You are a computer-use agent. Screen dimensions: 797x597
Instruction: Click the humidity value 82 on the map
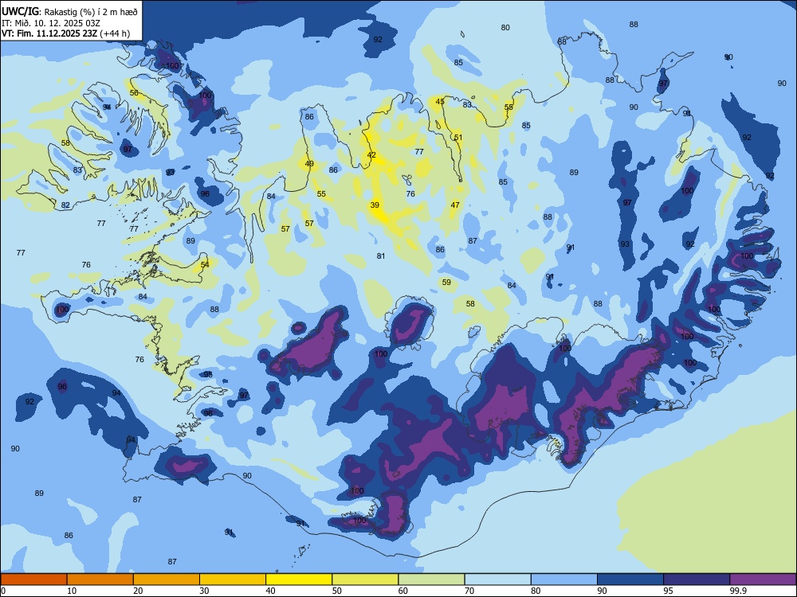click(x=65, y=205)
